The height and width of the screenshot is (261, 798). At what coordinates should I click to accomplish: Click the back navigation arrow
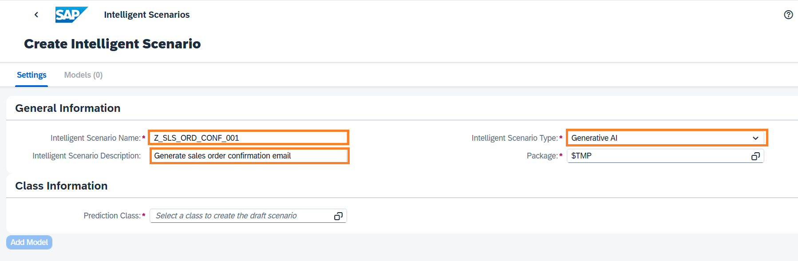[36, 15]
